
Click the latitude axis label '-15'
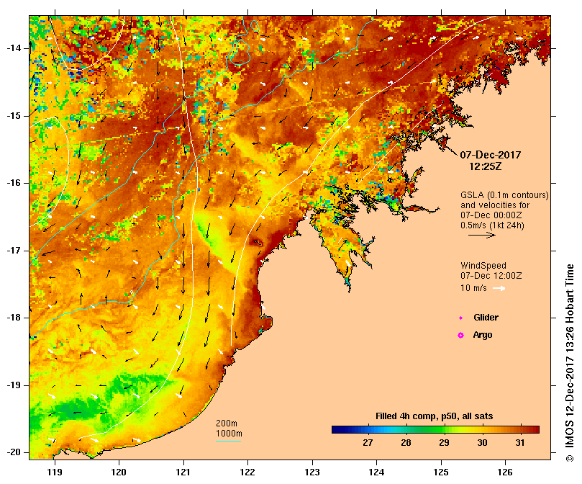click(x=14, y=116)
